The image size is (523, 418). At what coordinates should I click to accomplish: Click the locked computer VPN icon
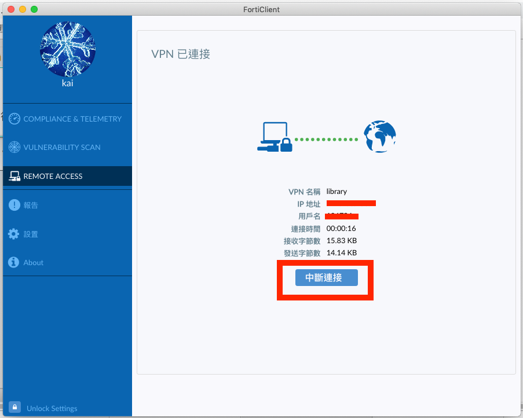pos(275,137)
